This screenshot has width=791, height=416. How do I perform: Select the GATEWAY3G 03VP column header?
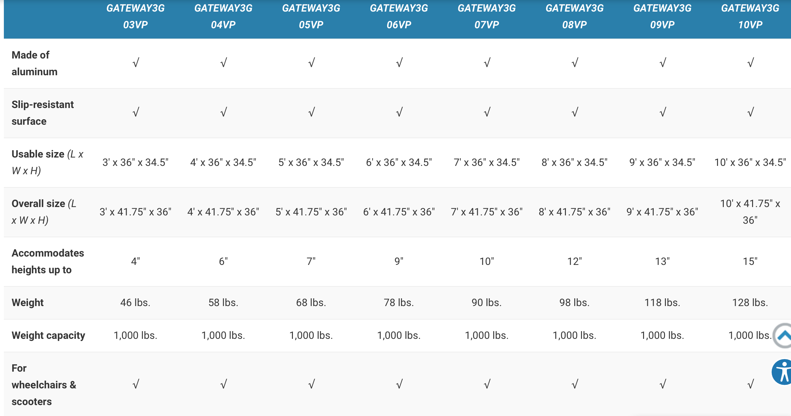[x=136, y=16]
